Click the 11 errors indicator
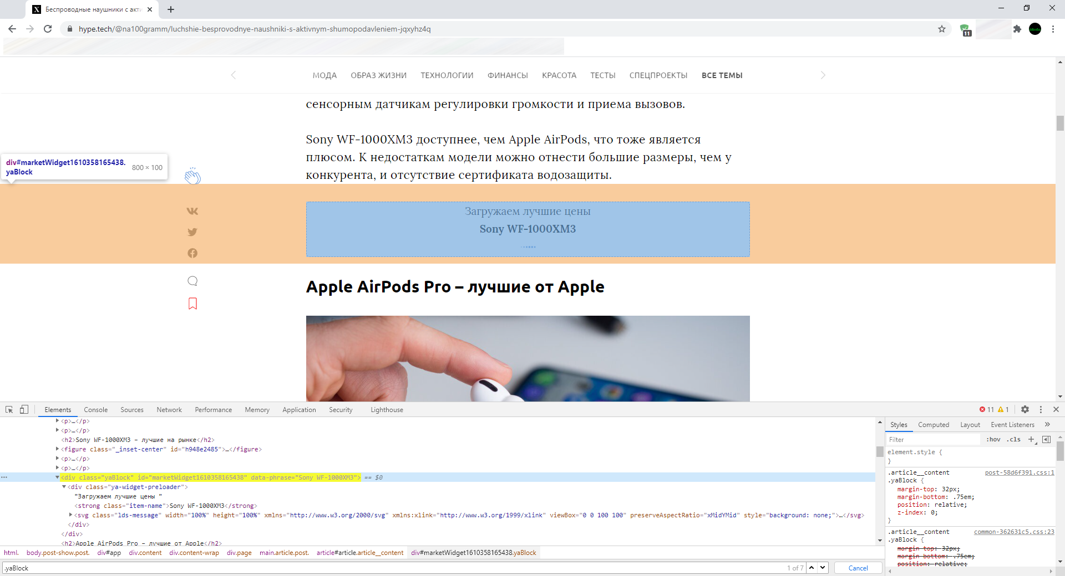1065x576 pixels. (986, 409)
